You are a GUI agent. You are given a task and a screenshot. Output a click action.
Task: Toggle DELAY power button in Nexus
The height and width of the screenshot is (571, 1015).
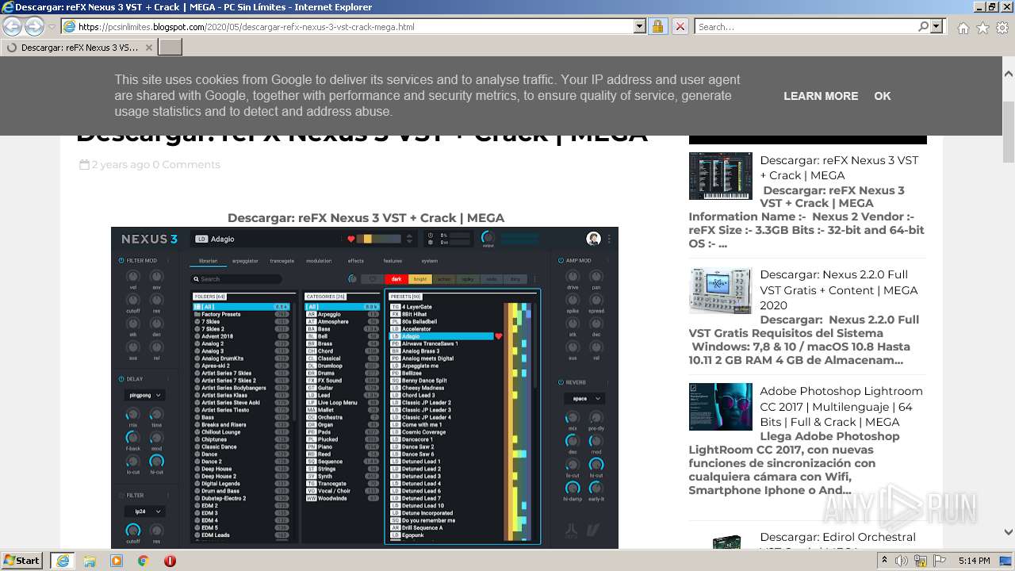click(121, 379)
